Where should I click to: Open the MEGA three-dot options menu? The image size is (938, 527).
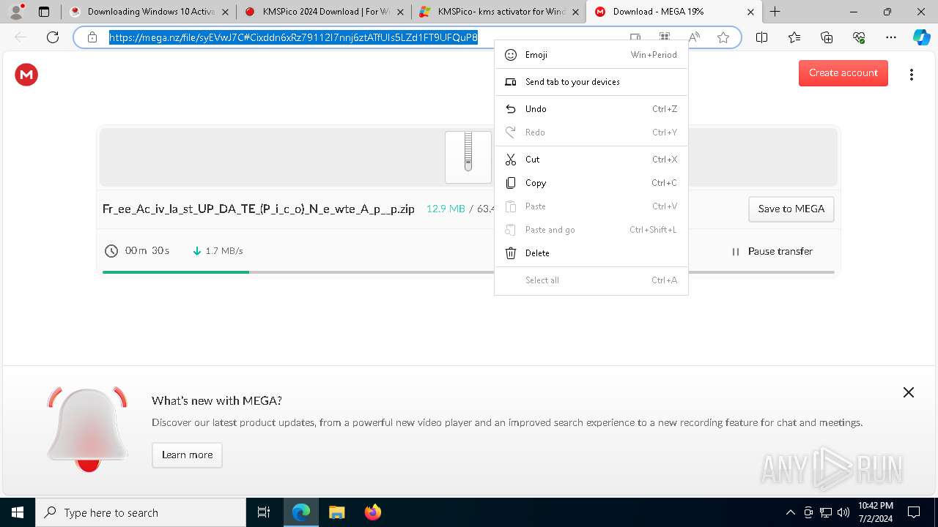tap(911, 75)
